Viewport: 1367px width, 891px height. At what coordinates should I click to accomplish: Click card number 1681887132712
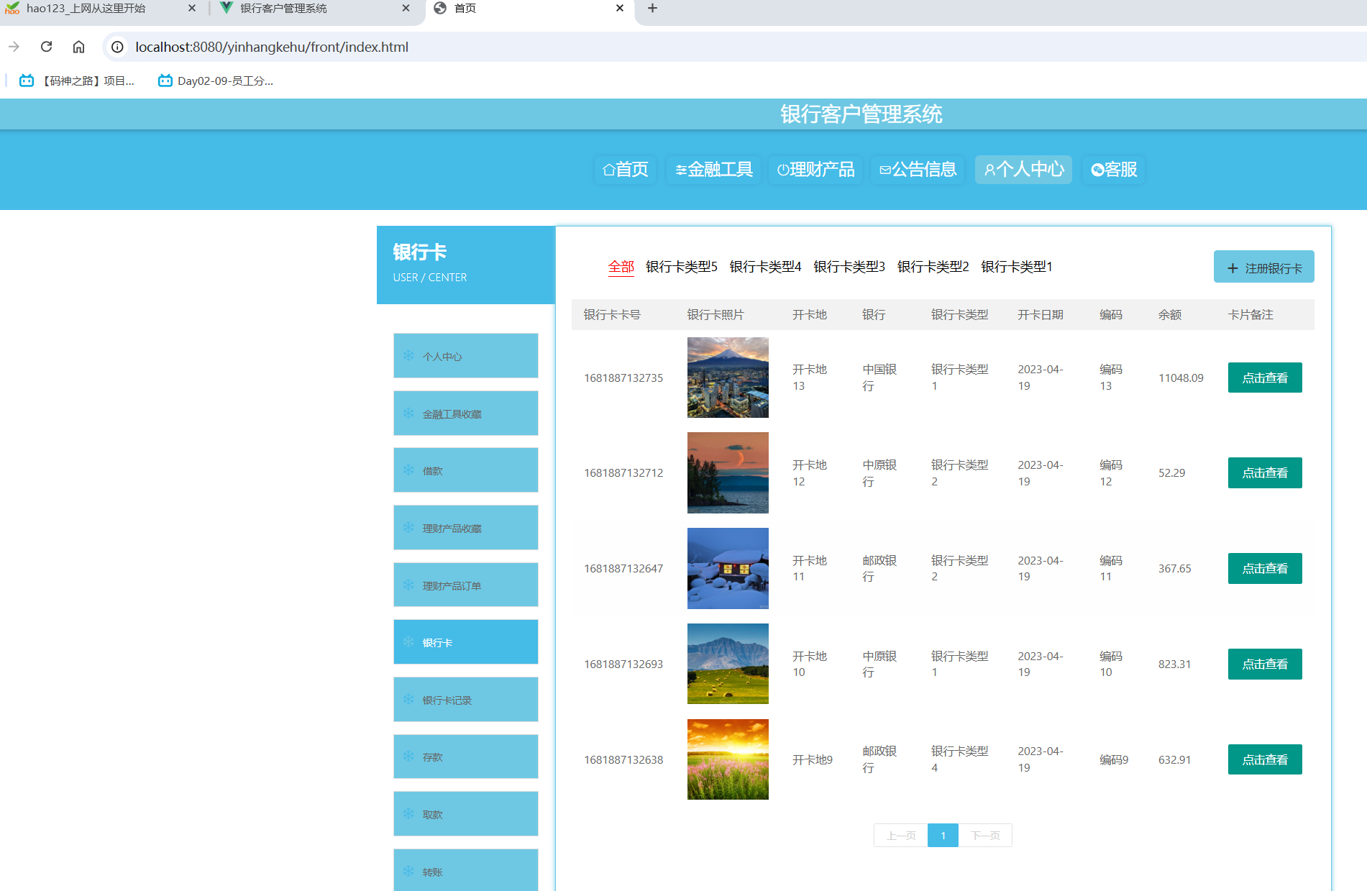coord(623,473)
